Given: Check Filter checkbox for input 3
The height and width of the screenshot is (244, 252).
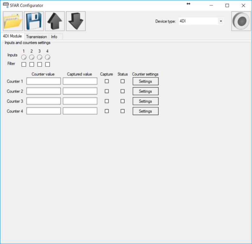Looking at the screenshot, I should (x=40, y=64).
